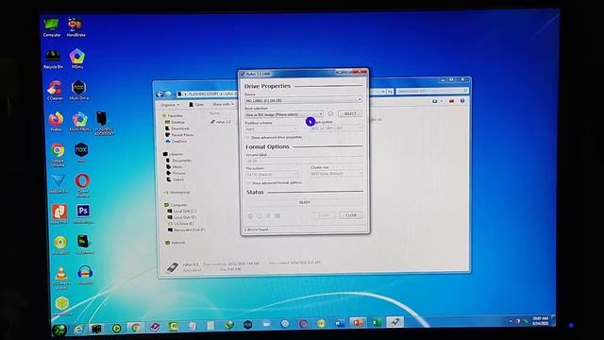Image resolution: width=604 pixels, height=340 pixels.
Task: Click the taskbar clock
Action: [x=541, y=321]
